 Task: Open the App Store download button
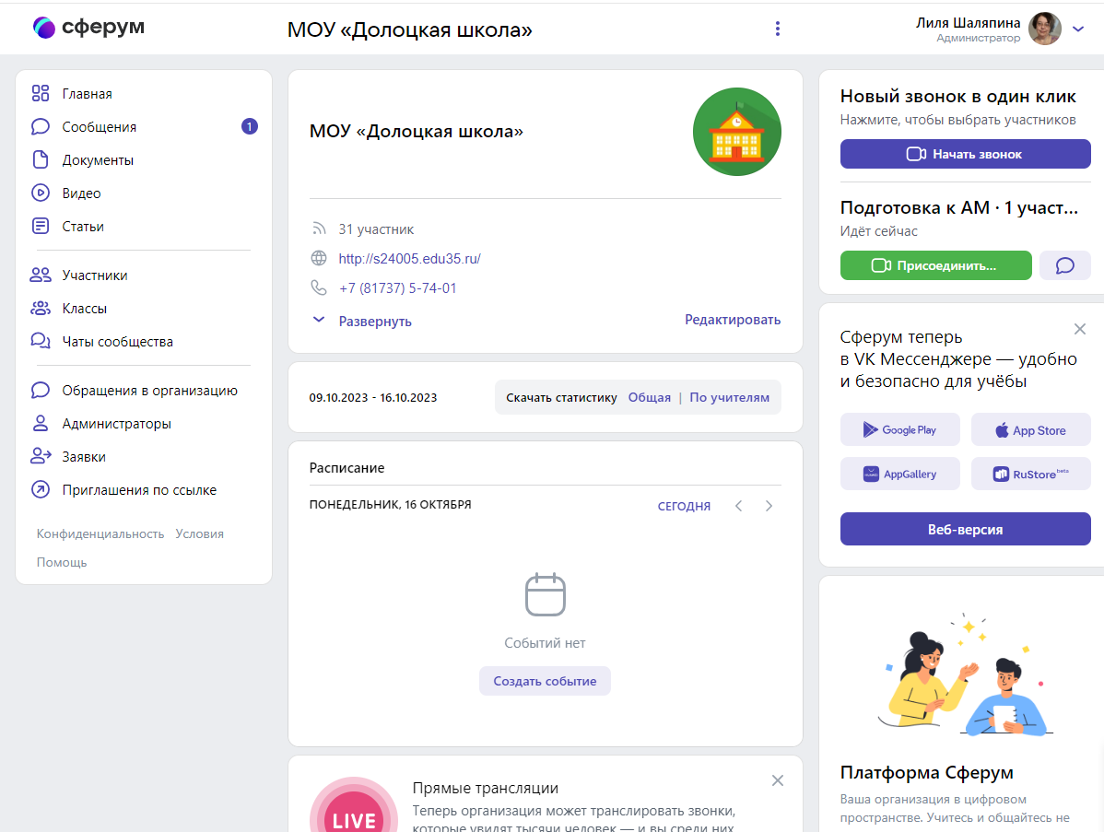click(1031, 429)
